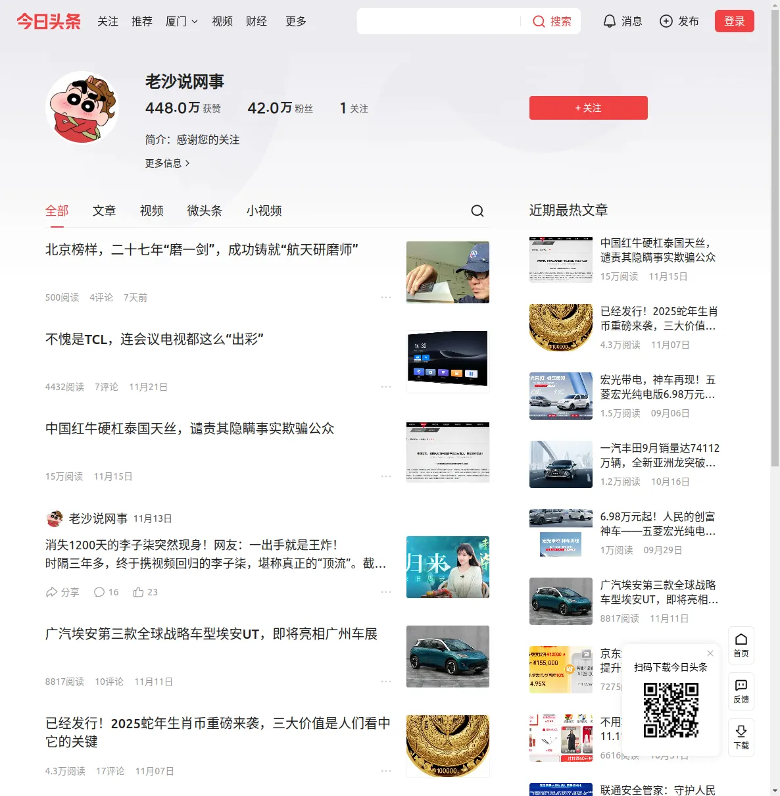The image size is (780, 796).
Task: Open hot-list 中国红牛硬杠泰国天丝 article
Action: [x=658, y=250]
